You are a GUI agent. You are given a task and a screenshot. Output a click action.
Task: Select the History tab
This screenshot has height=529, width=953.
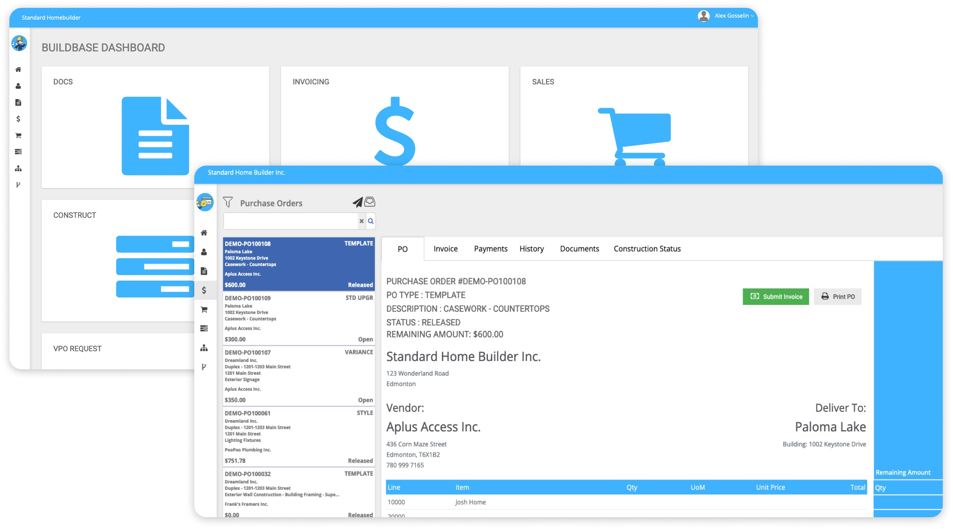pyautogui.click(x=531, y=248)
